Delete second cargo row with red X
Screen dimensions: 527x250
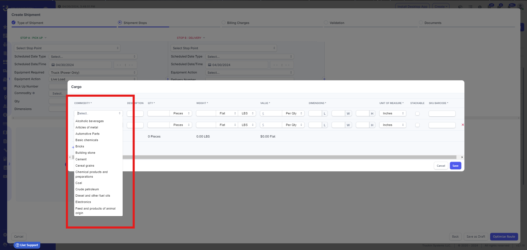tap(463, 125)
